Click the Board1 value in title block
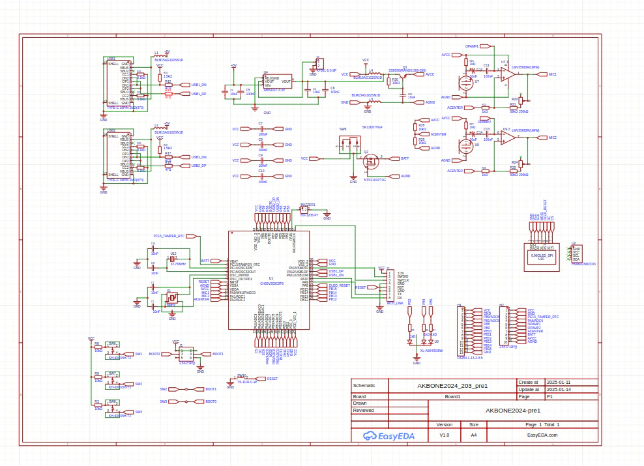This screenshot has width=644, height=466. click(x=452, y=397)
